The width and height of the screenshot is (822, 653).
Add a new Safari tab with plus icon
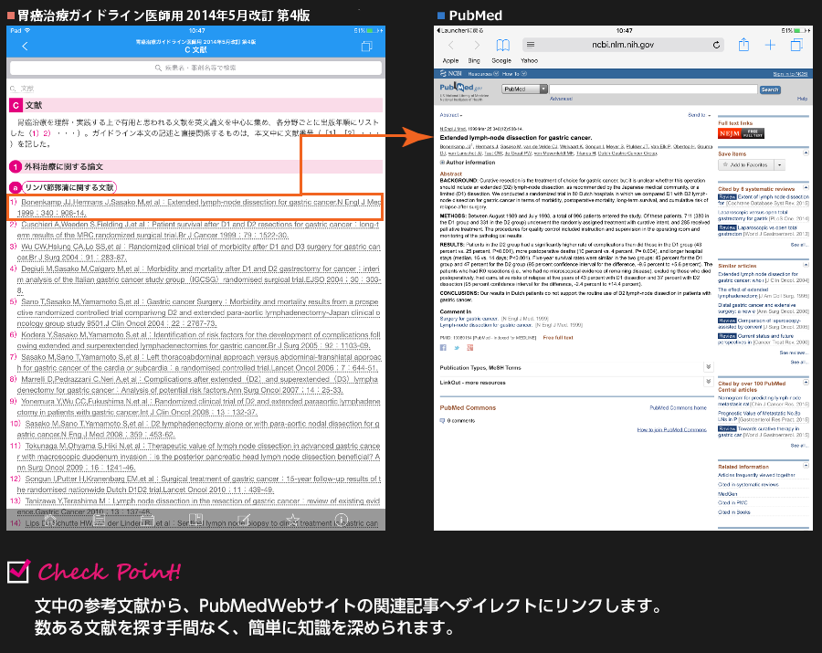tap(770, 45)
